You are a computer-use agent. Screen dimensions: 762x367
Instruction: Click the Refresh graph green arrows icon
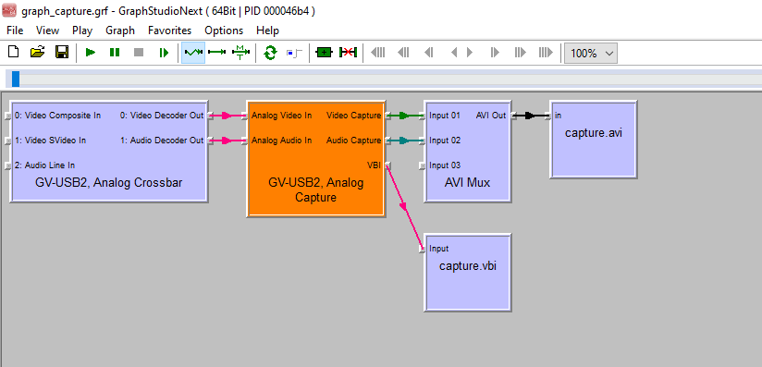click(270, 53)
